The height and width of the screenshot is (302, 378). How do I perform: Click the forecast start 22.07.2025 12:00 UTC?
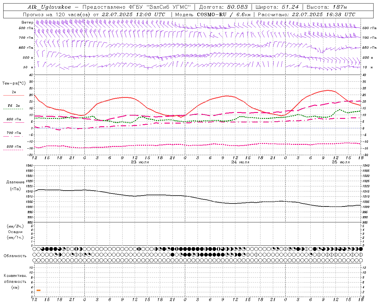(133, 14)
